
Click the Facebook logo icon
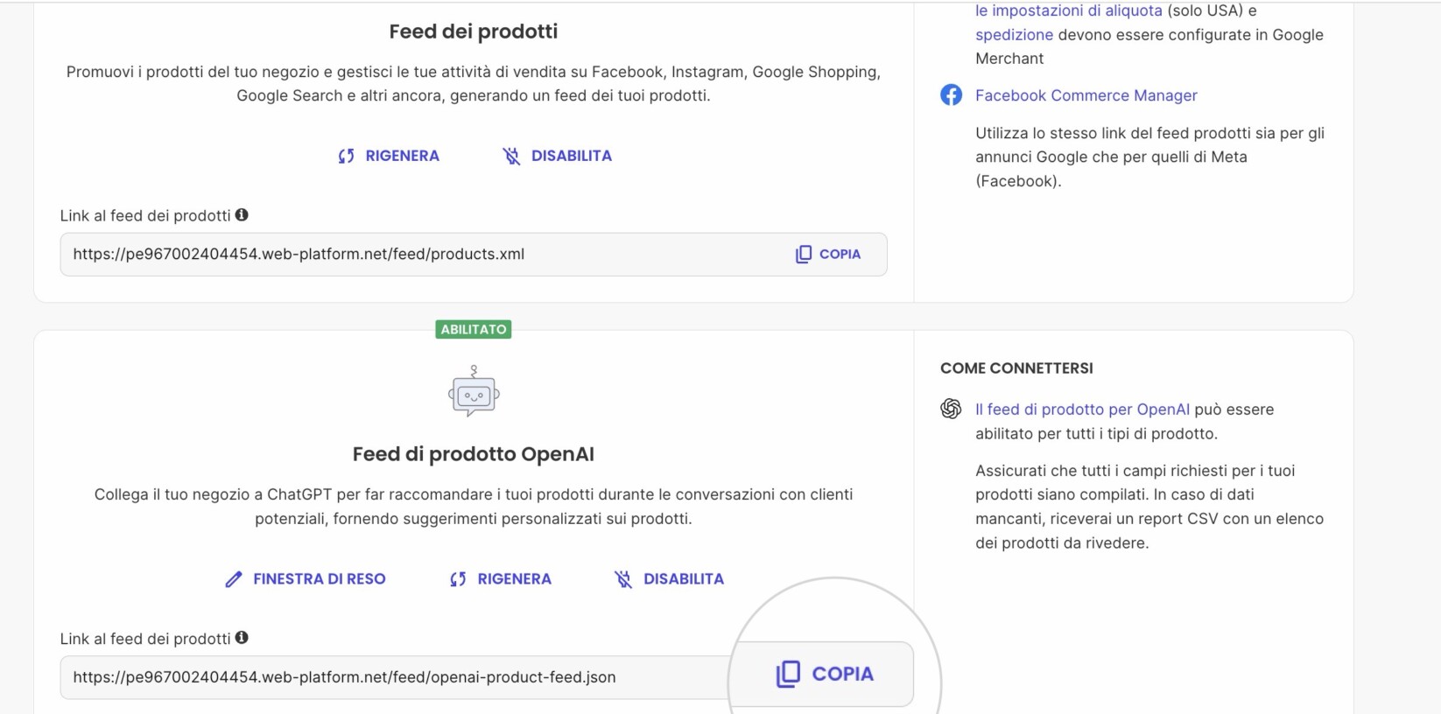(951, 94)
